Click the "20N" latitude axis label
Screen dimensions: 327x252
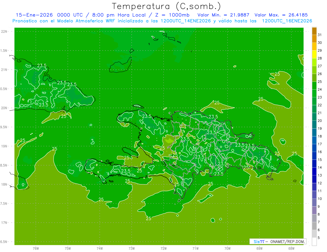(x=5, y=108)
